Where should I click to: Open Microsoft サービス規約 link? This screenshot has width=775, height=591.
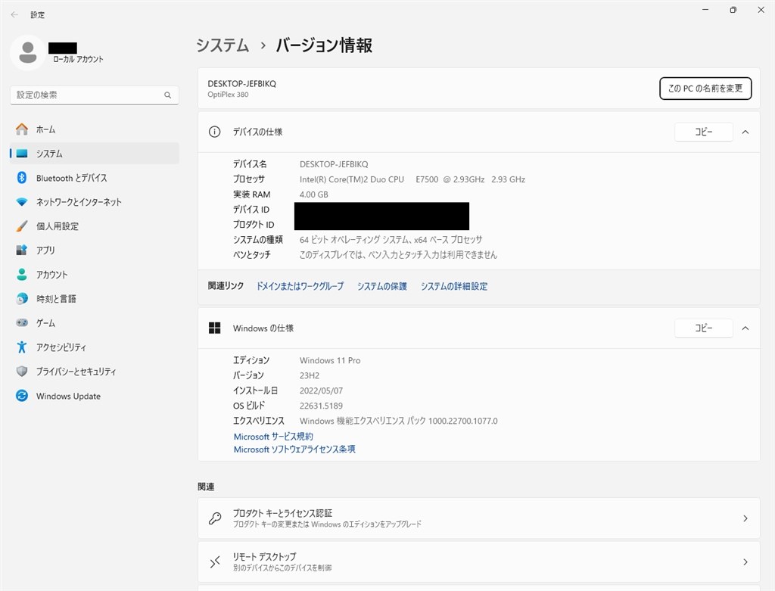point(273,437)
